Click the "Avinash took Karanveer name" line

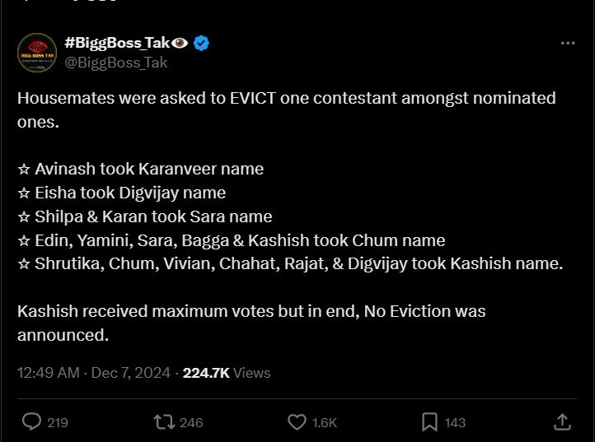tap(148, 169)
